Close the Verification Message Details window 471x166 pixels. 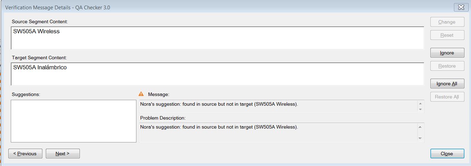click(x=461, y=7)
